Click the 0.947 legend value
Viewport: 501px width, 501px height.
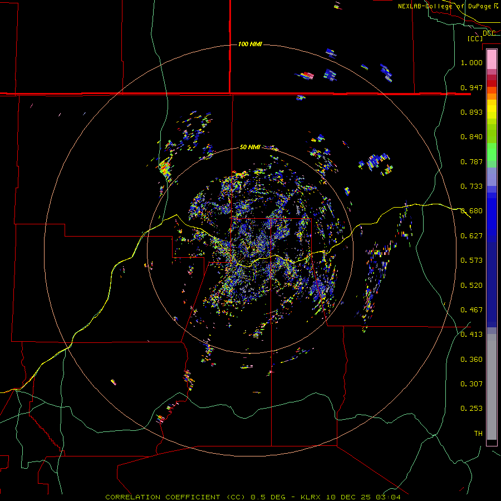471,87
